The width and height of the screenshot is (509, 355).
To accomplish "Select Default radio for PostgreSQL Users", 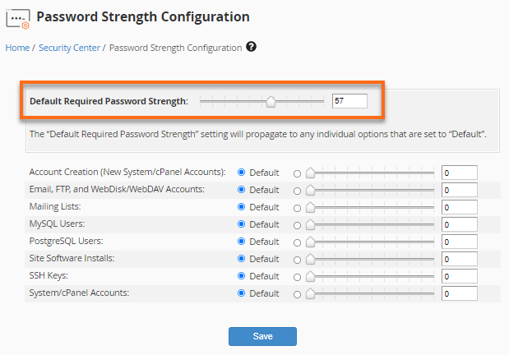I will 242,242.
